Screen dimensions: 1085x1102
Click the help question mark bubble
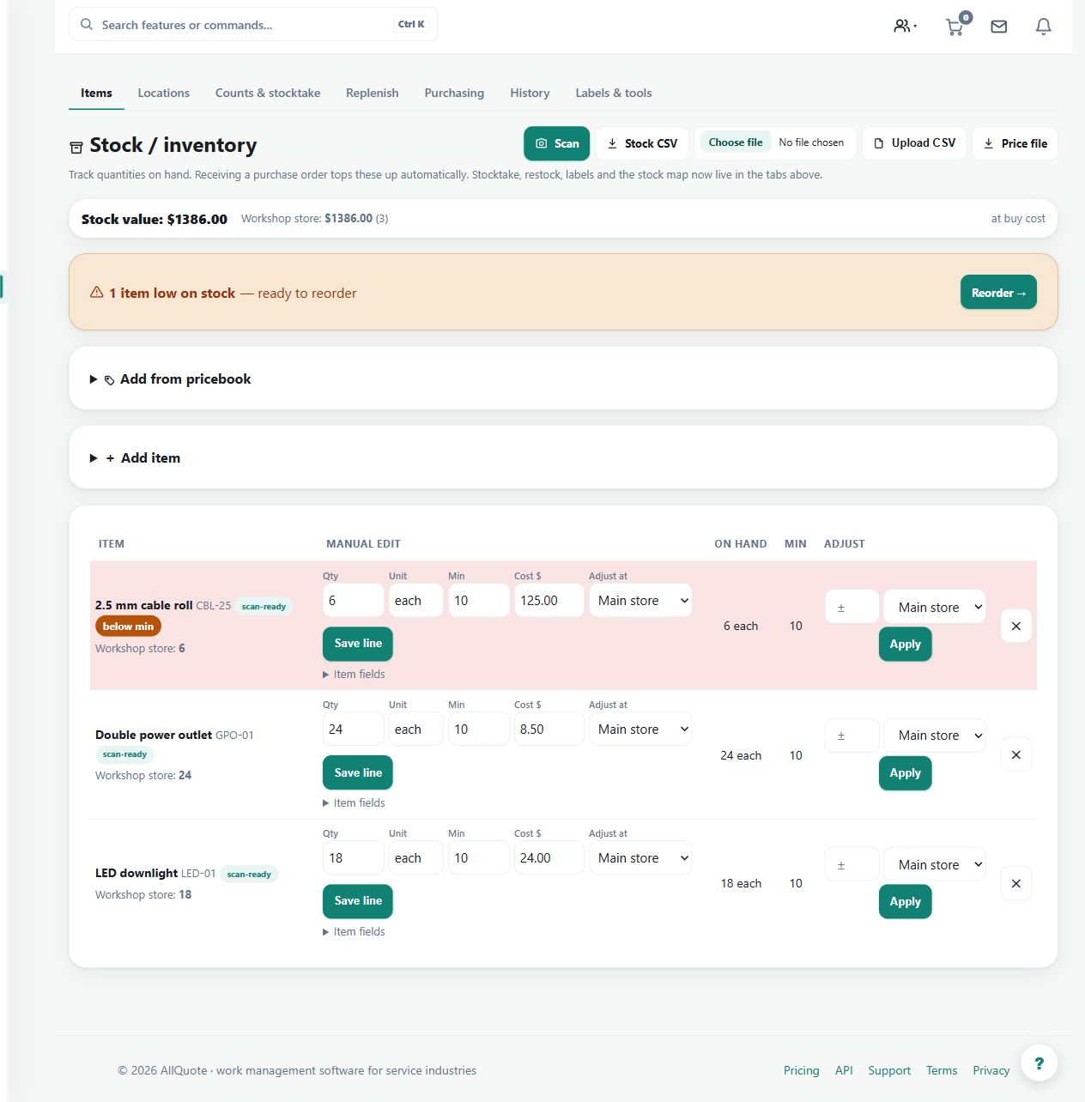[1040, 1063]
